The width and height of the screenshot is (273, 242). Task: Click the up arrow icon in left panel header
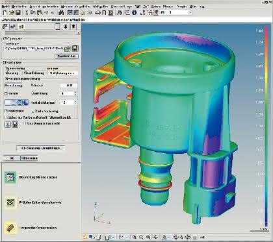click(73, 27)
